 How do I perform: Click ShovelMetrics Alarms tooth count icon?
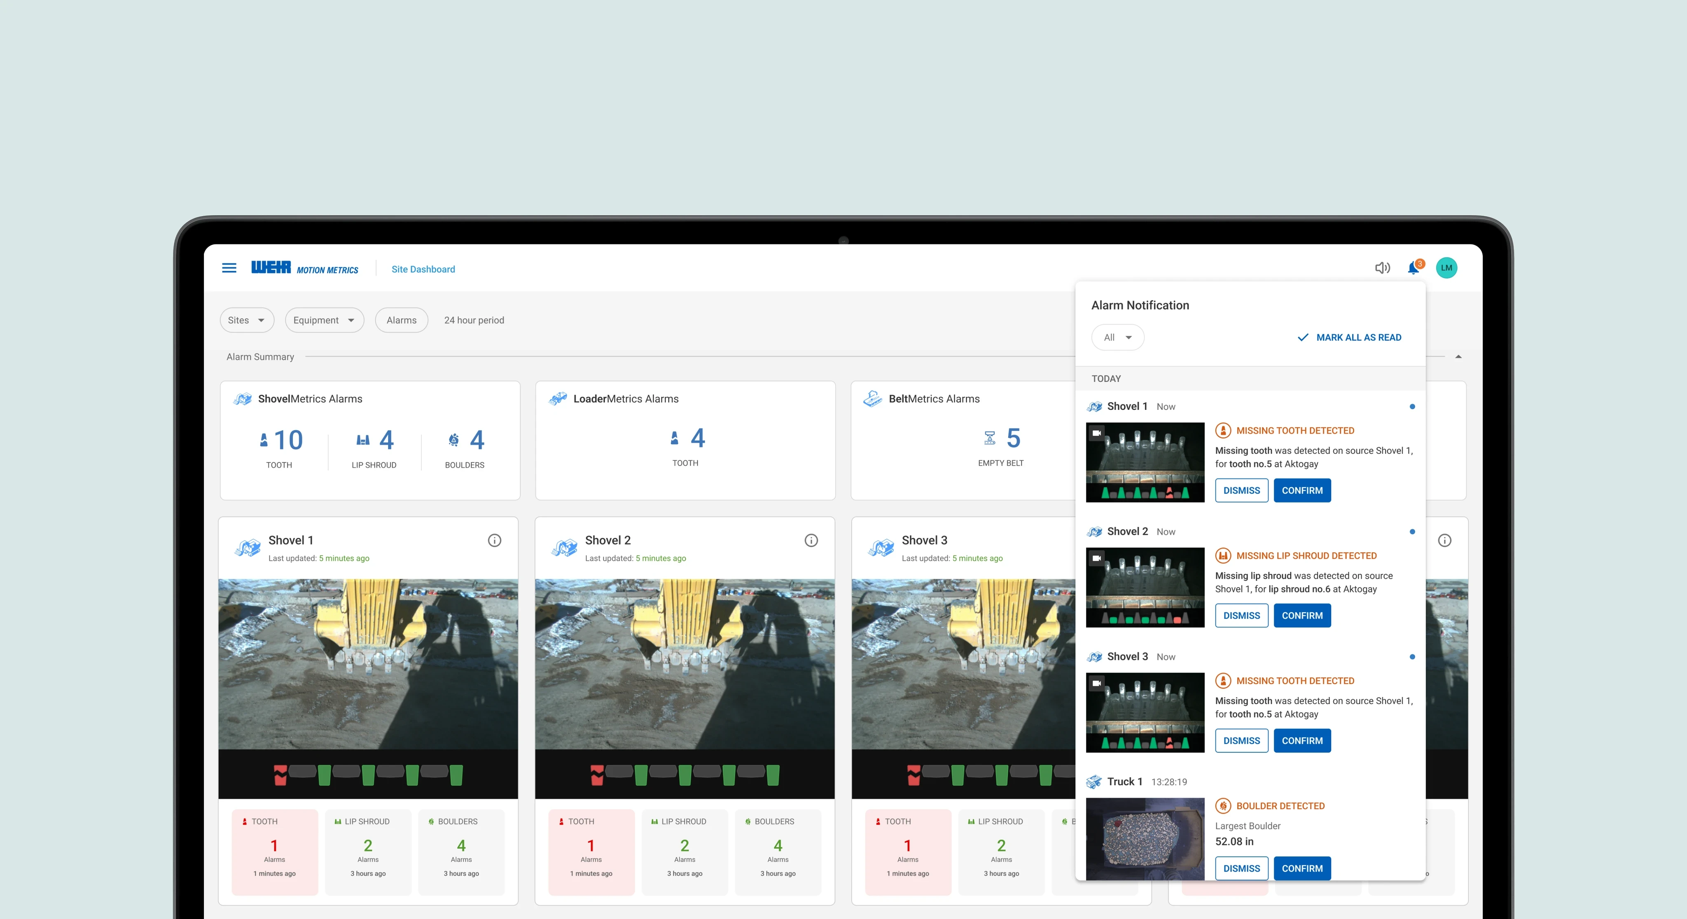[x=264, y=440]
